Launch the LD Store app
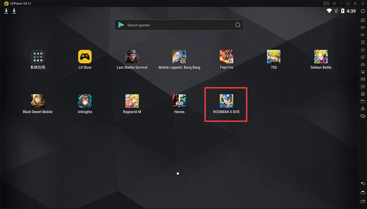The image size is (367, 209). (x=85, y=56)
